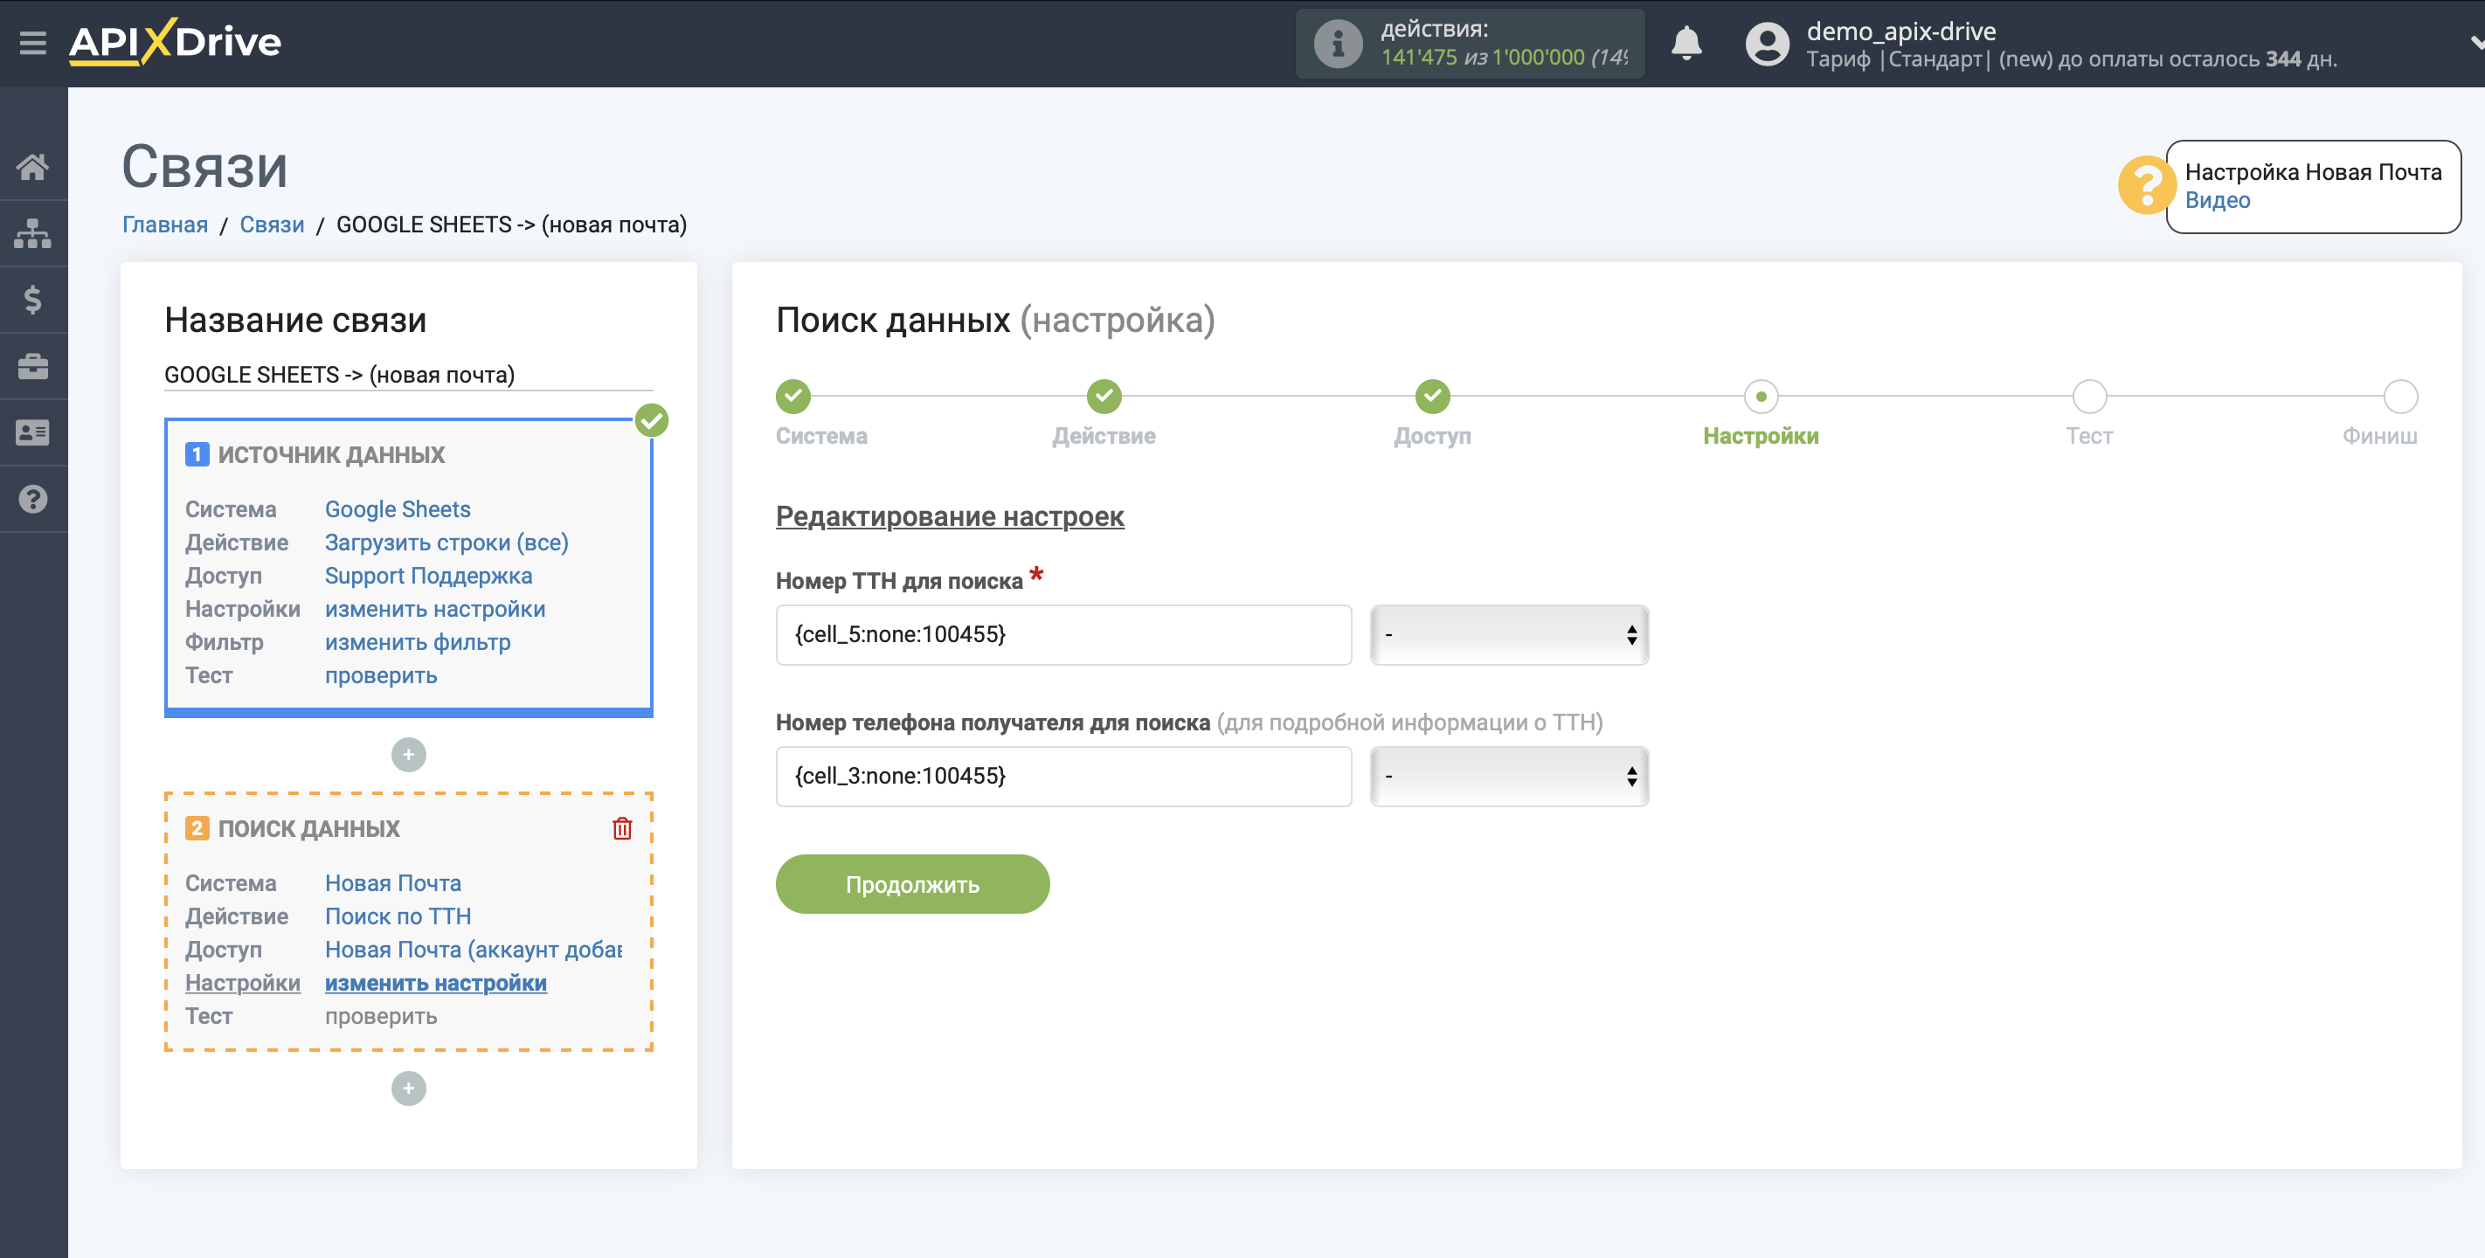
Task: Open the dropdown next to Номер ТТН field
Action: coord(1509,635)
